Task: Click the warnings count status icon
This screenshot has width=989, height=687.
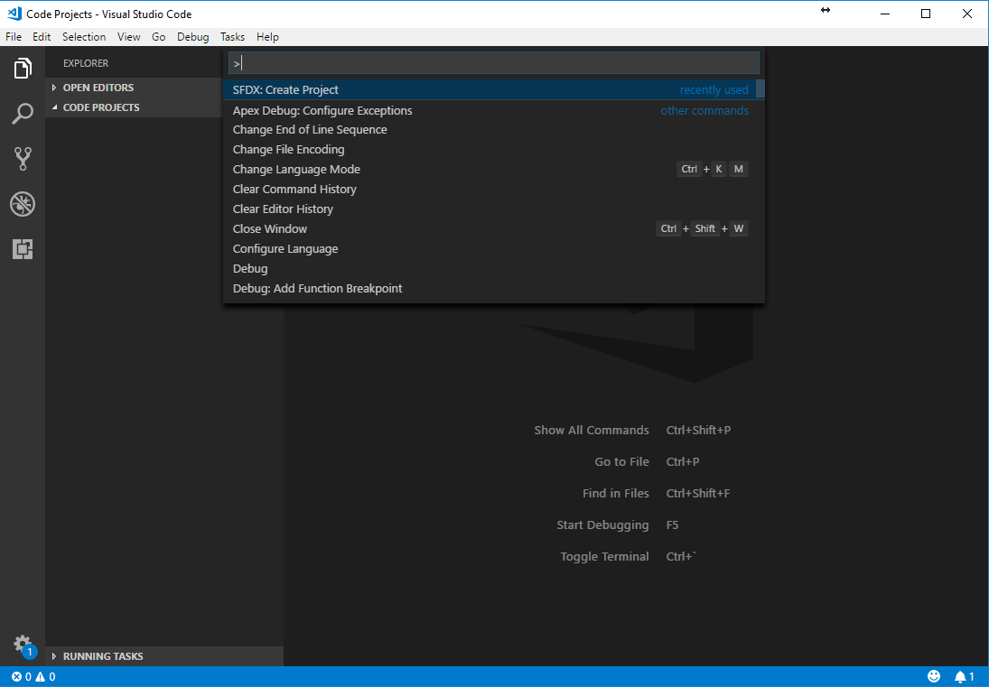Action: point(45,677)
